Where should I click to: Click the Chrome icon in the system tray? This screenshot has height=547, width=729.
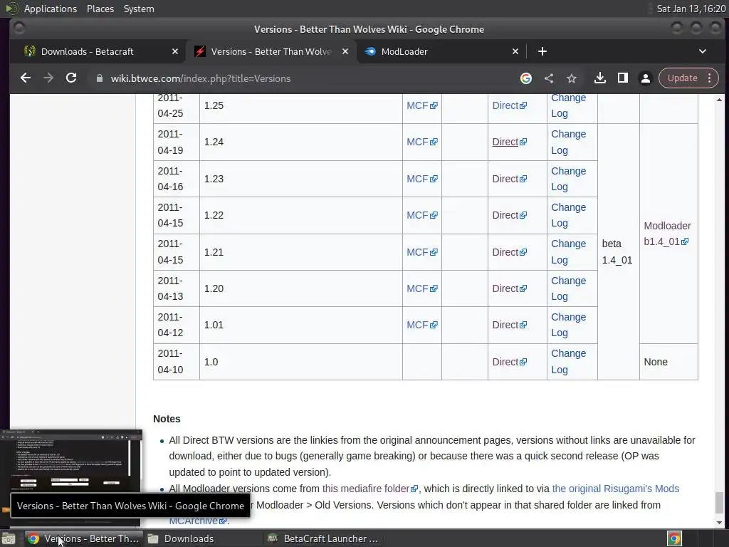click(675, 538)
